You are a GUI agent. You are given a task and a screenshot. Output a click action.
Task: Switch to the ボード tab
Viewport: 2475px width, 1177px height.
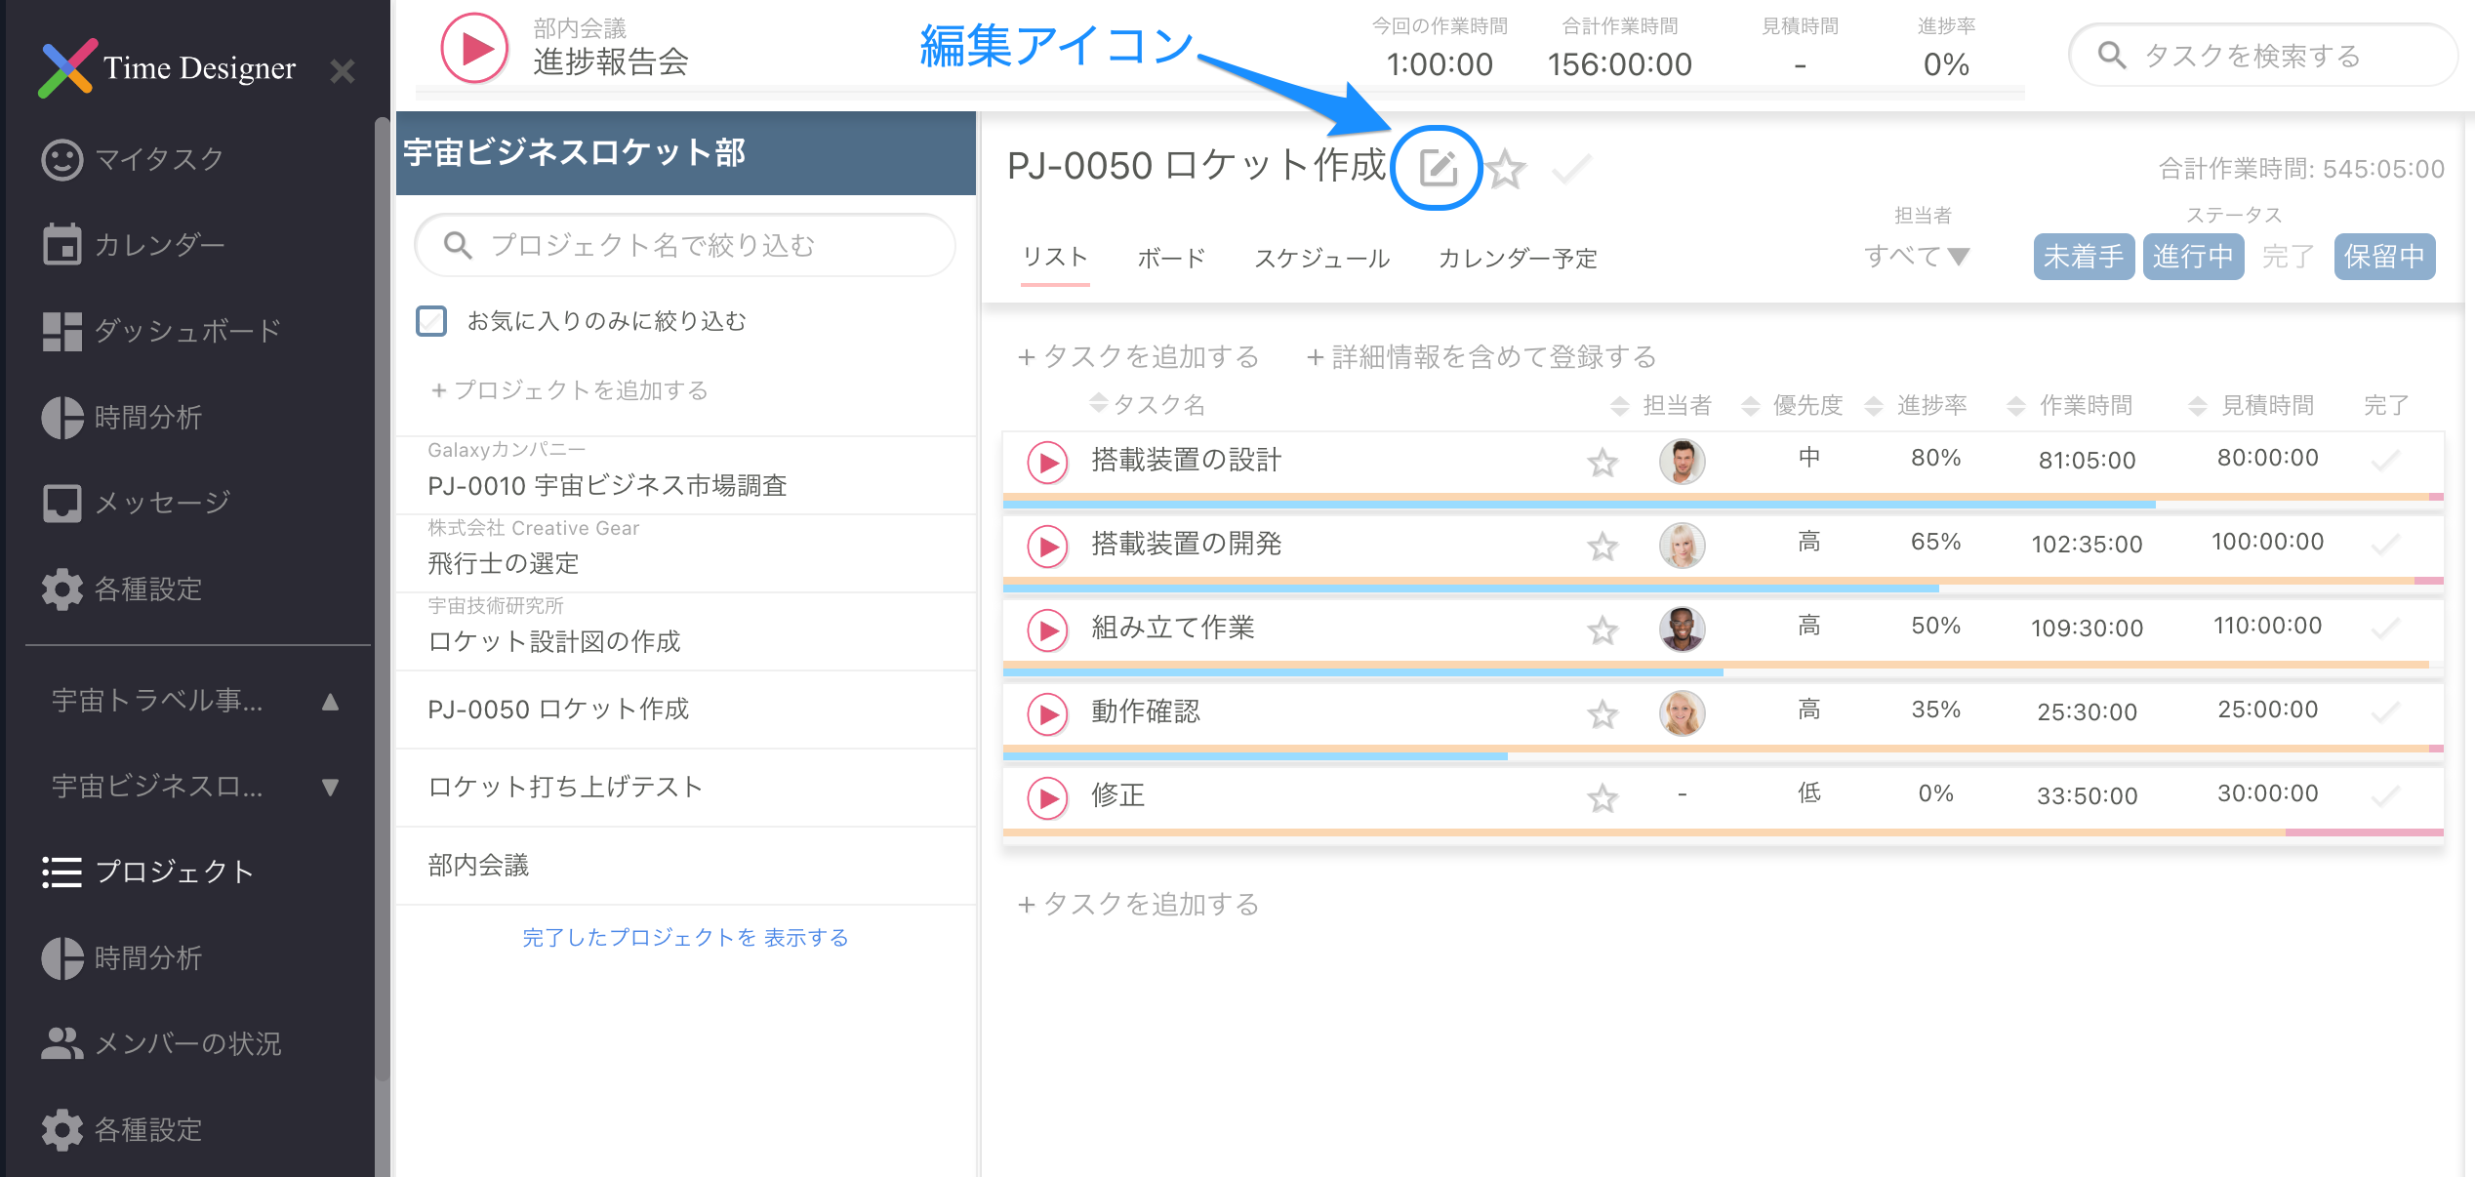pos(1169,258)
